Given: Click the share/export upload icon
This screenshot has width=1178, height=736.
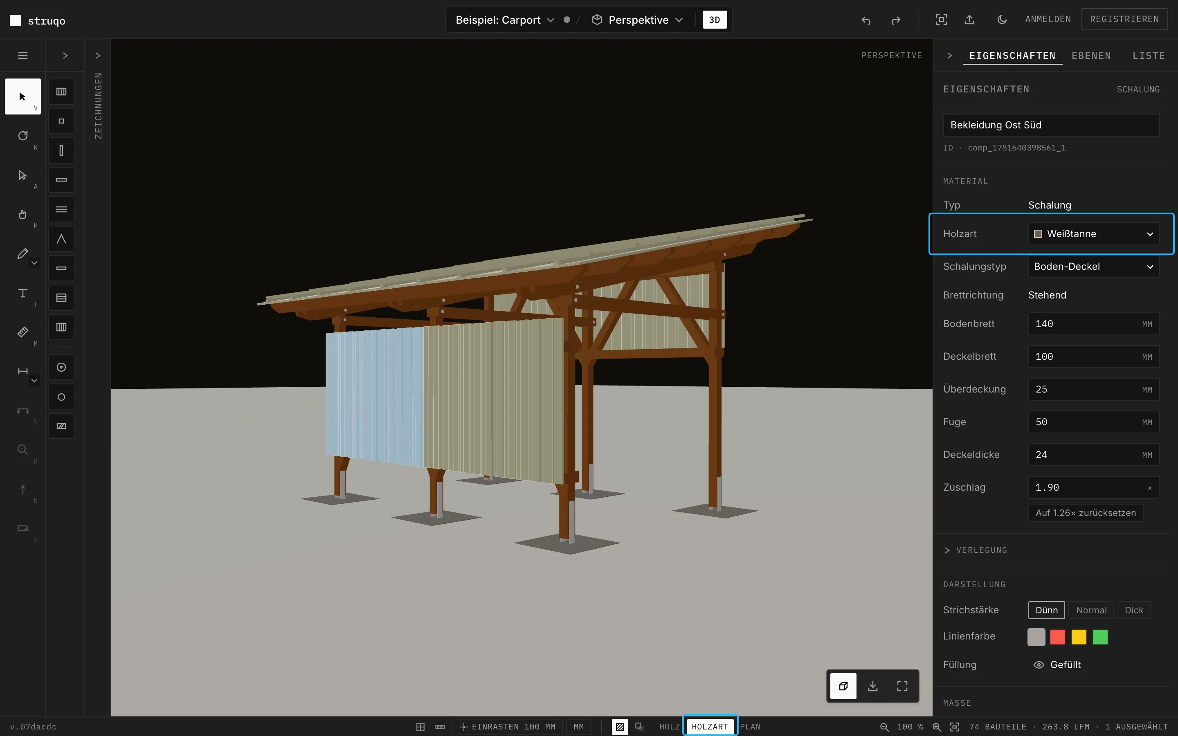Looking at the screenshot, I should tap(970, 20).
